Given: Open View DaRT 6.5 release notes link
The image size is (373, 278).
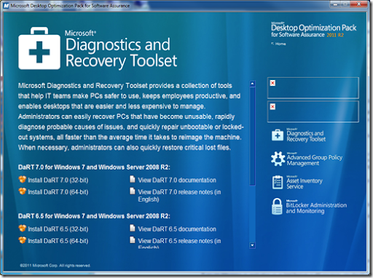Looking at the screenshot, I should pyautogui.click(x=179, y=243).
